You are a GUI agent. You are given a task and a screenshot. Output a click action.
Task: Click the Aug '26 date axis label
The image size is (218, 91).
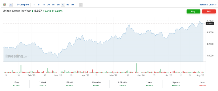point(200,75)
